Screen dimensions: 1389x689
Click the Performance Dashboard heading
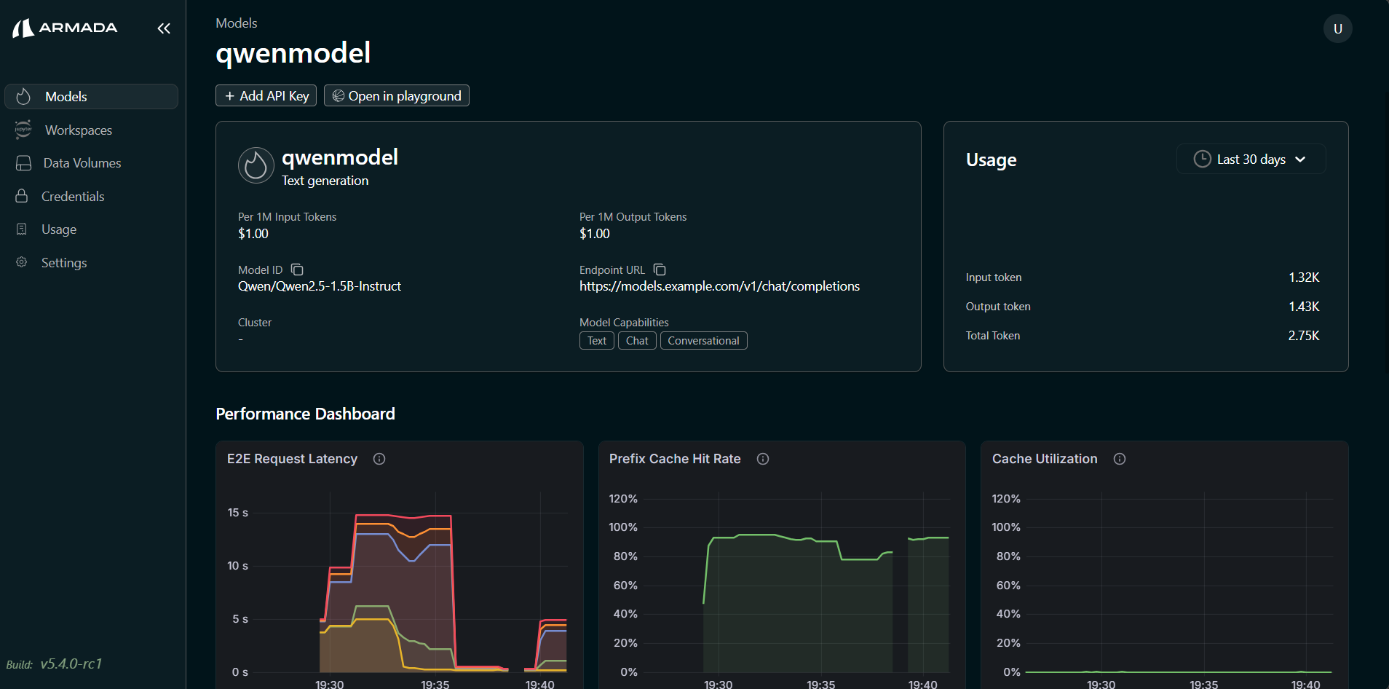[305, 414]
